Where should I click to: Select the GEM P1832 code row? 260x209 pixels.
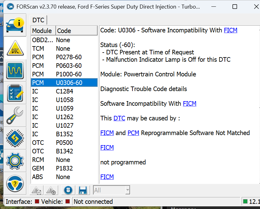[x=64, y=168]
